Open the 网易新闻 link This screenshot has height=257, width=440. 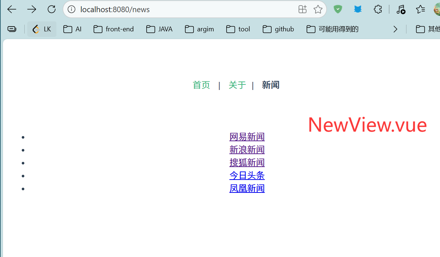click(x=247, y=137)
